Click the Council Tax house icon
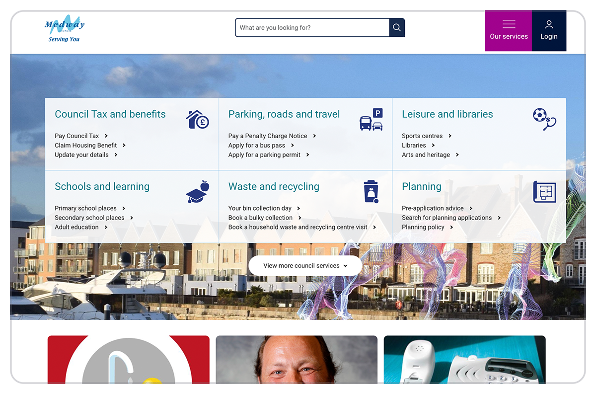The image size is (596, 394). click(x=197, y=119)
